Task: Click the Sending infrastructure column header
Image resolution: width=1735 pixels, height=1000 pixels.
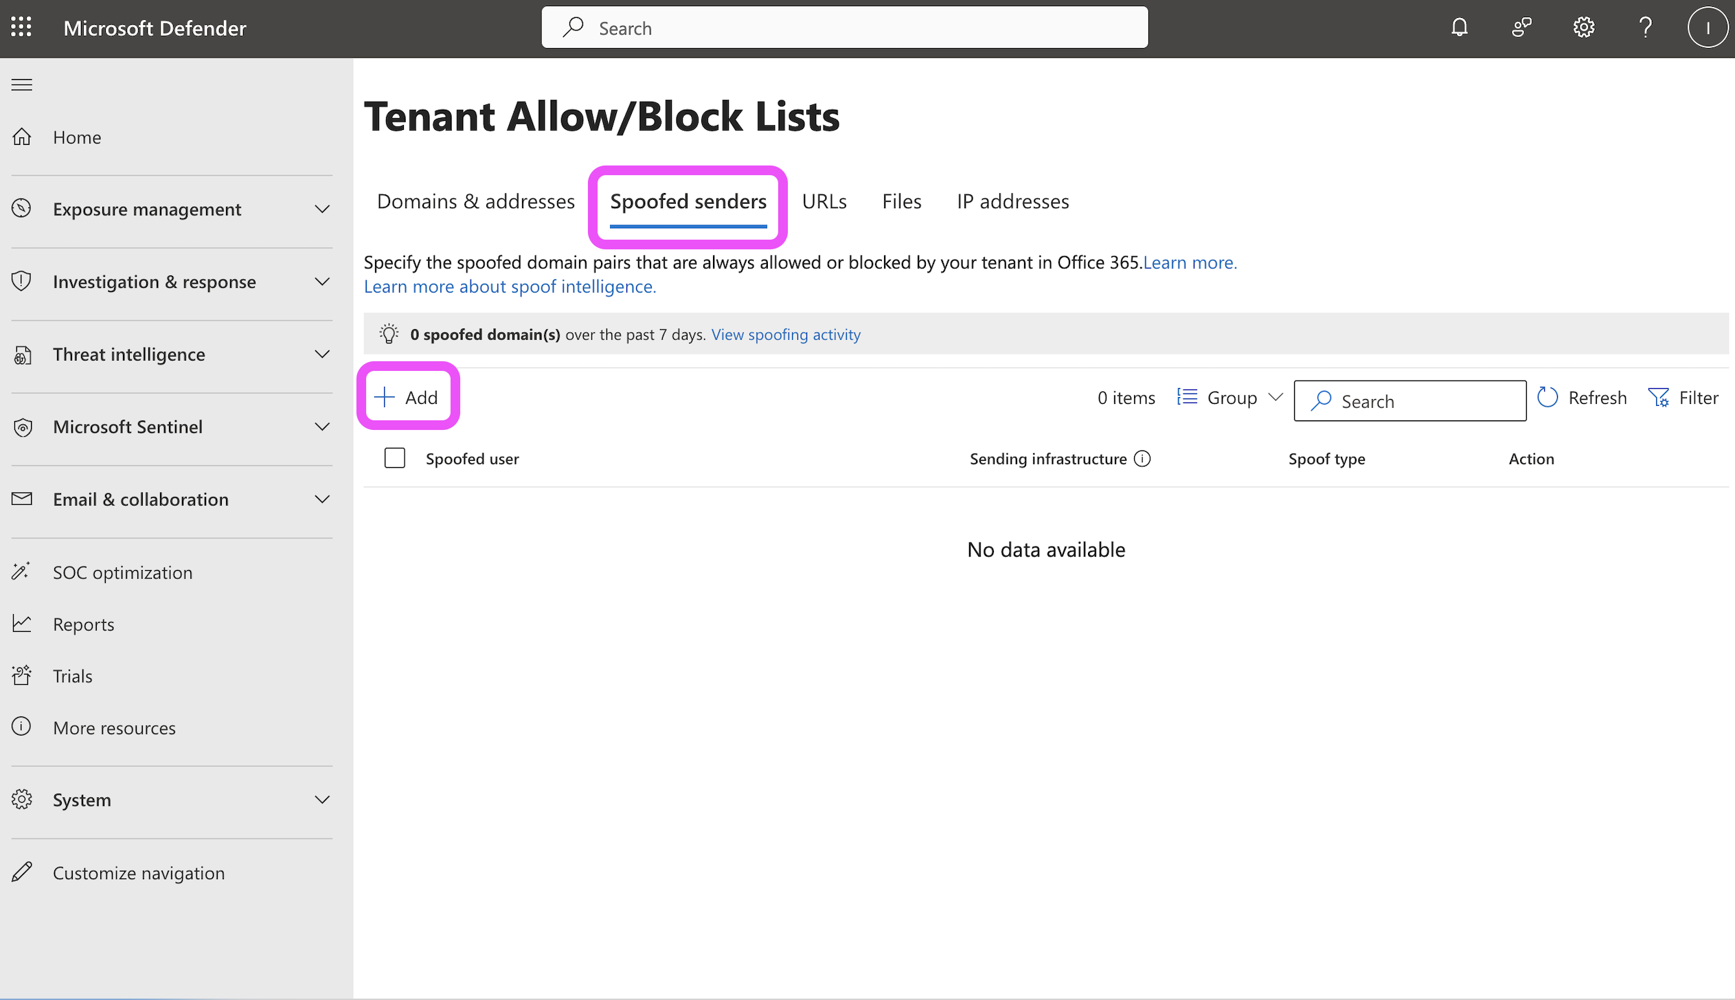Action: point(1048,459)
